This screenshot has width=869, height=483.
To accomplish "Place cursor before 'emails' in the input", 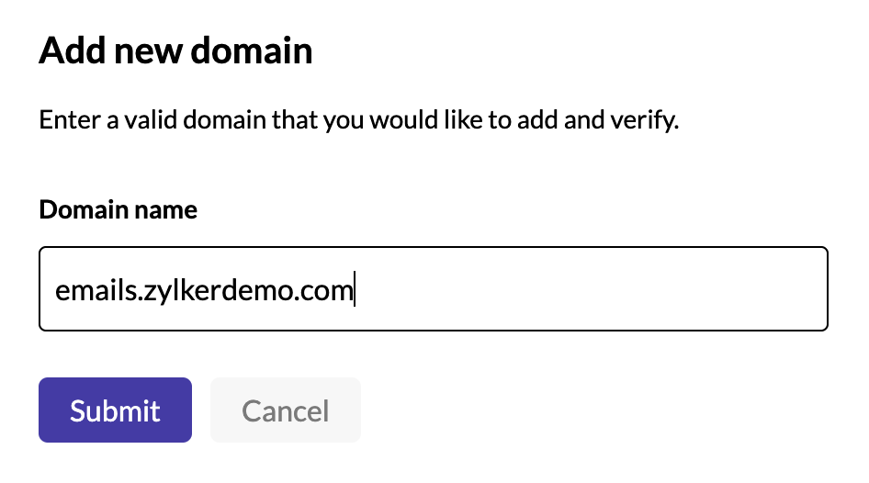I will point(55,289).
